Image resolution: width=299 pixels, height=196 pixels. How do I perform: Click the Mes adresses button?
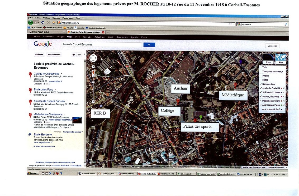54,54
